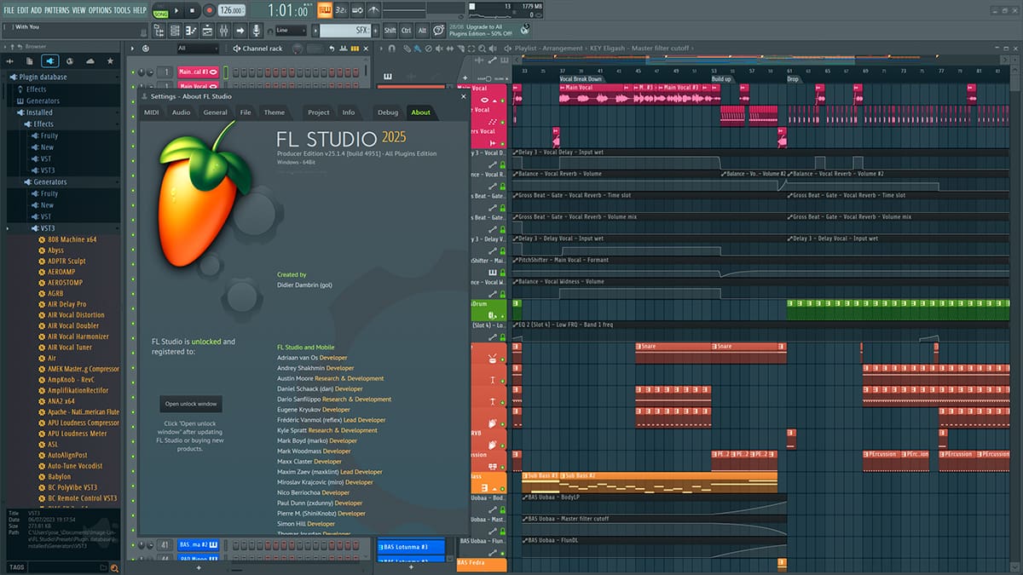Switch to the Theme settings tab
1023x575 pixels.
(x=275, y=112)
